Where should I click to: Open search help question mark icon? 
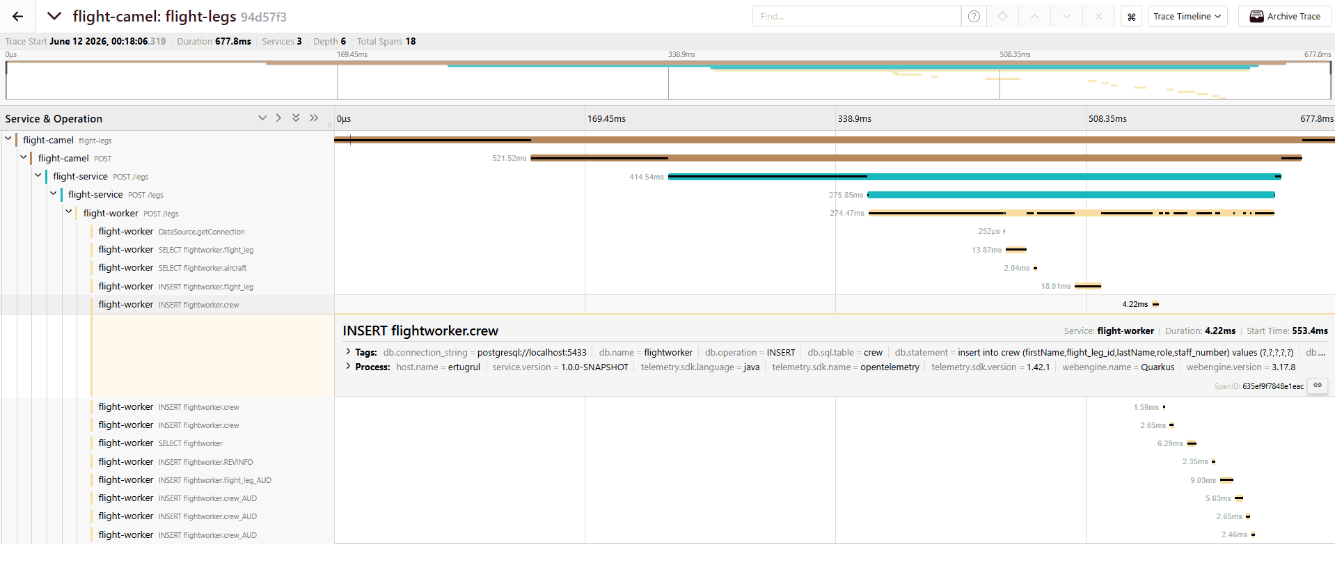[974, 16]
